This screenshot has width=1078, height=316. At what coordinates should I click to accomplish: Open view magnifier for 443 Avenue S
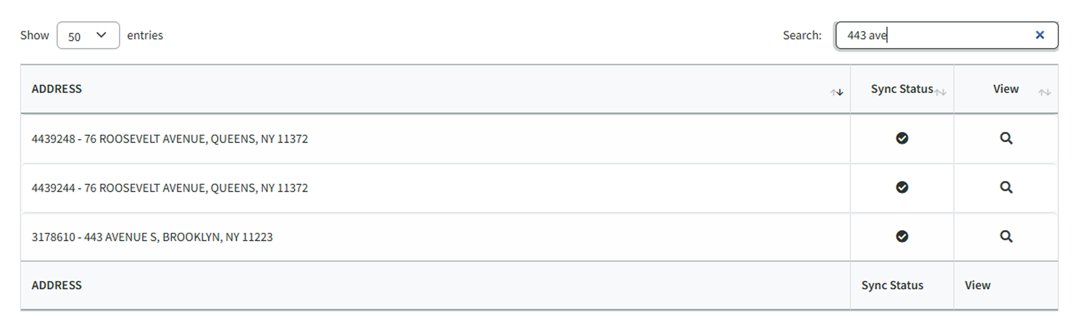tap(1006, 237)
